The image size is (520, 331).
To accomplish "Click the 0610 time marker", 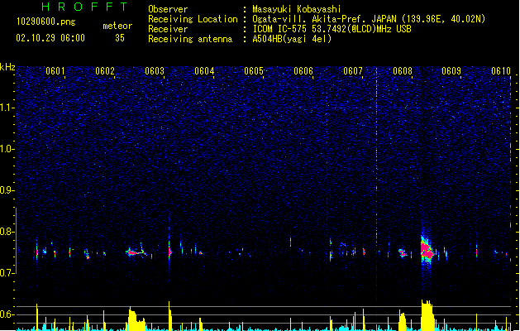I will (501, 71).
